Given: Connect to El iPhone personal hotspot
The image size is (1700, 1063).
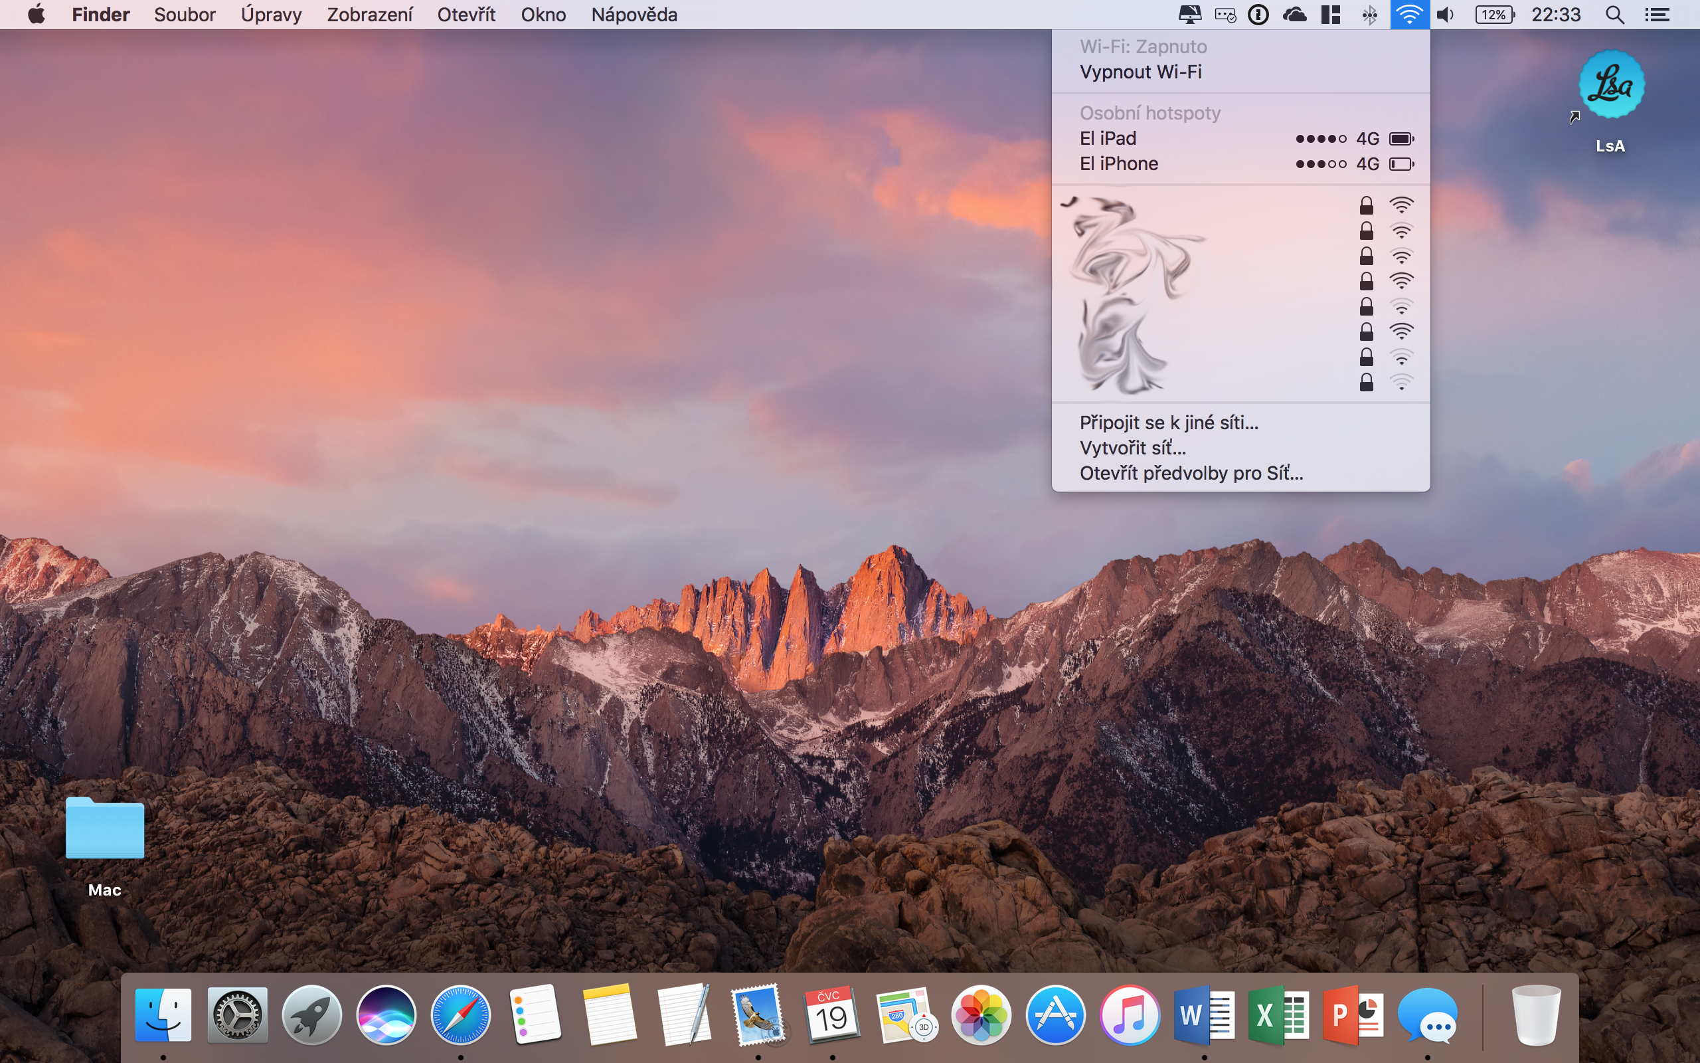Looking at the screenshot, I should point(1118,164).
